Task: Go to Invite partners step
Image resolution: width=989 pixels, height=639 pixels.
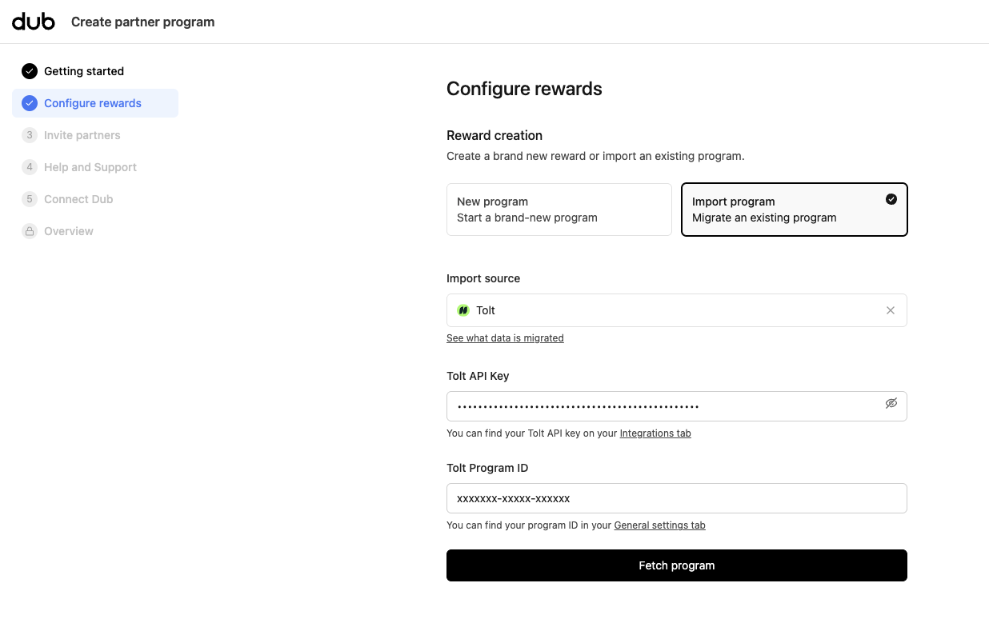Action: (x=82, y=135)
